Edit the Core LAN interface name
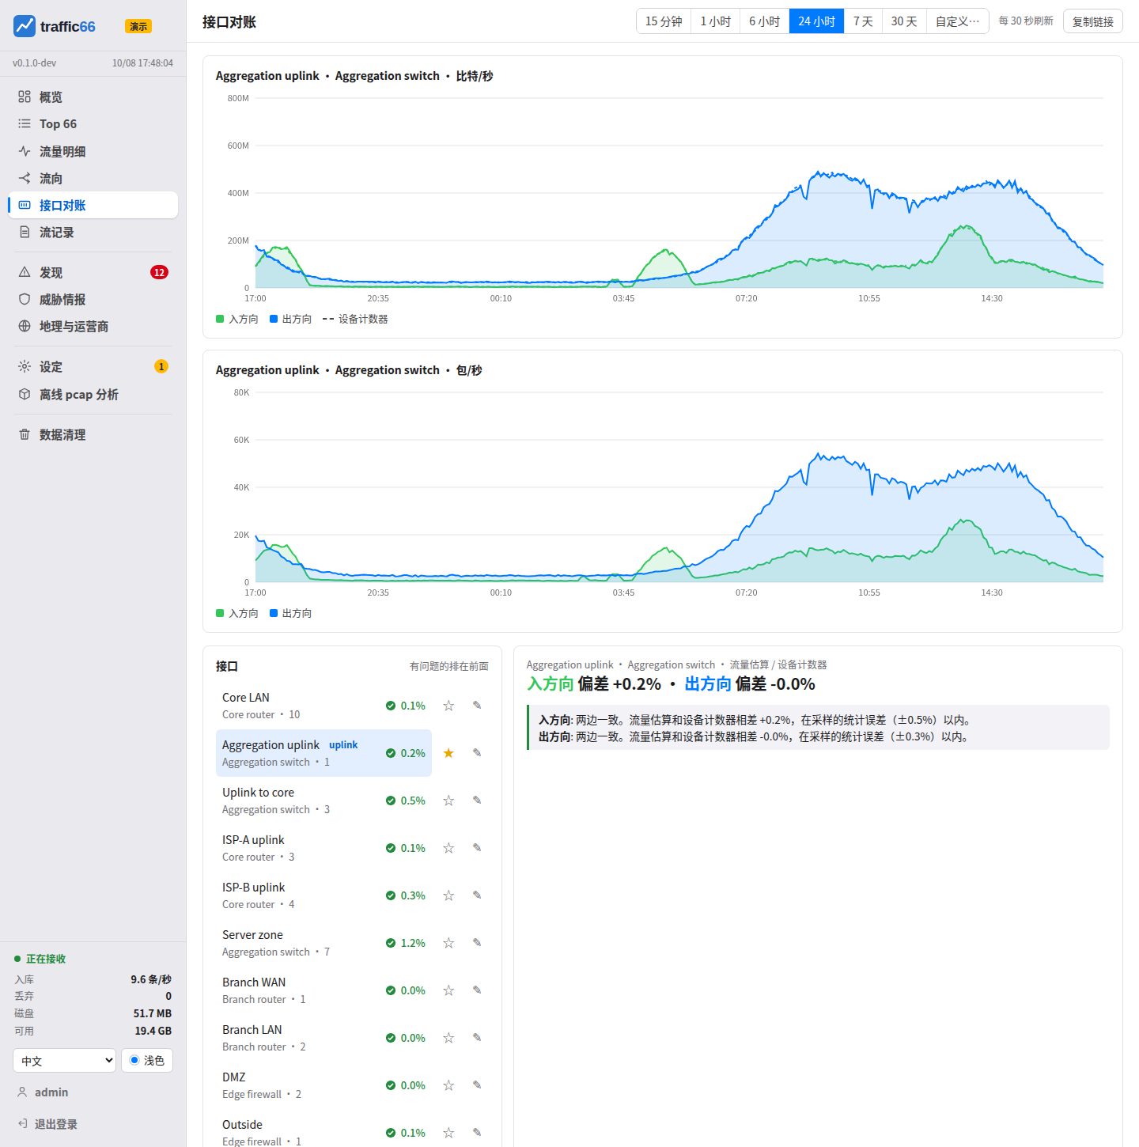 point(477,705)
